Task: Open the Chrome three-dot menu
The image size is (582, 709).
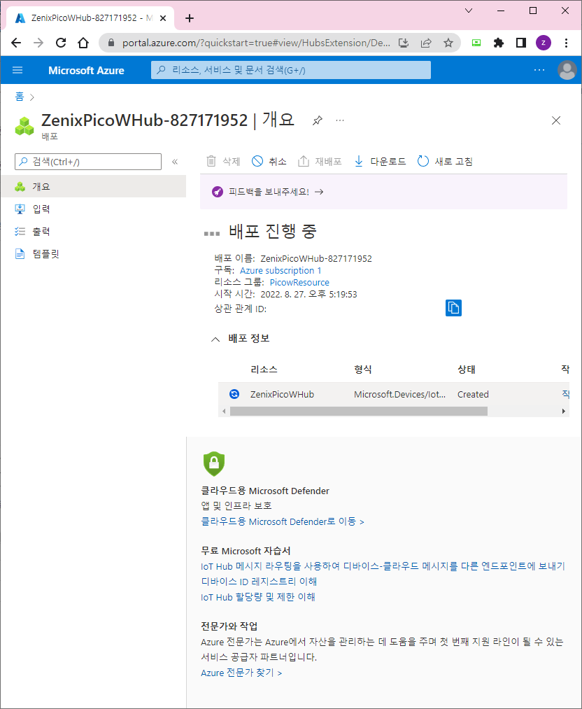Action: (566, 43)
